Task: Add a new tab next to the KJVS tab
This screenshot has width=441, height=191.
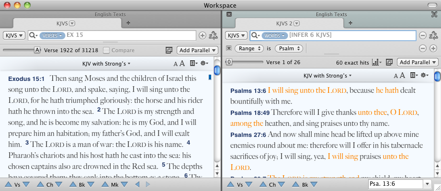Action: tap(128, 23)
